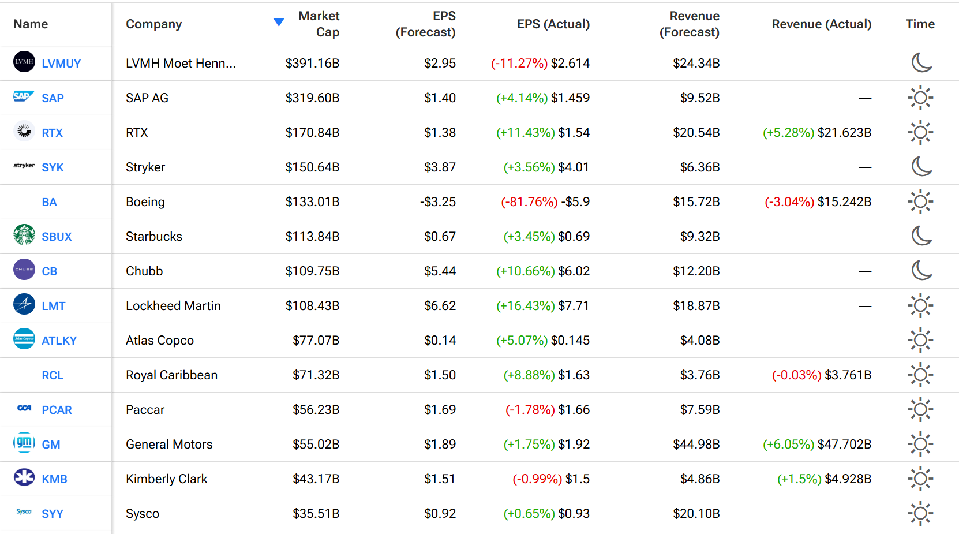The image size is (959, 534).
Task: Click the moon time icon for Stryker
Action: 921,166
